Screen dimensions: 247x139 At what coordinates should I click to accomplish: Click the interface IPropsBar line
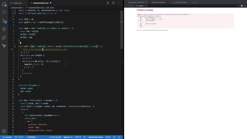click(x=29, y=85)
